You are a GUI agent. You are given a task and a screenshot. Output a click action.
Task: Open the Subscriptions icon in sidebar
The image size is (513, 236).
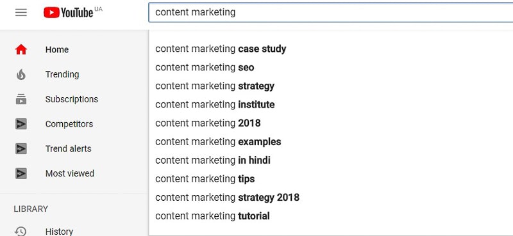pos(21,99)
